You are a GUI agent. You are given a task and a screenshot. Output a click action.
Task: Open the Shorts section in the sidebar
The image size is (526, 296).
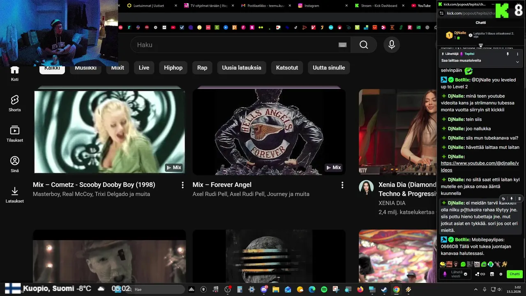(x=15, y=104)
